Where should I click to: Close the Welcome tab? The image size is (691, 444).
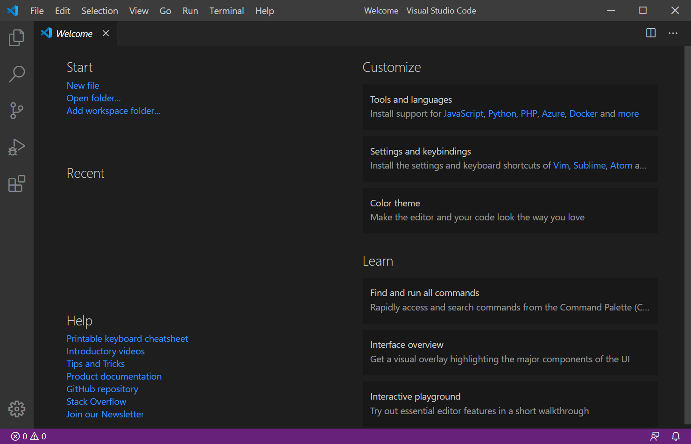click(x=106, y=33)
